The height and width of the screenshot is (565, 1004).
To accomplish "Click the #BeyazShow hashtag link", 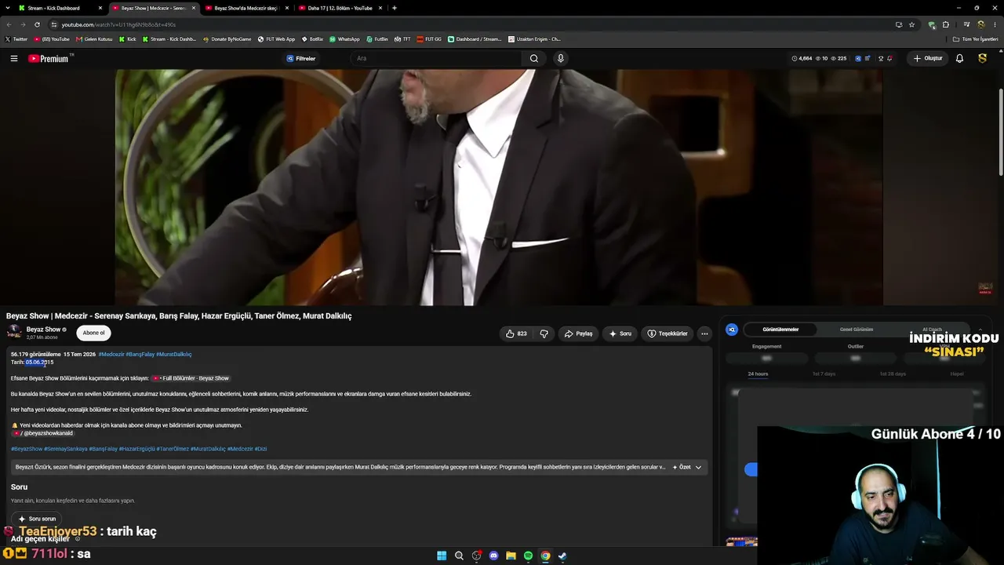I will [x=27, y=449].
